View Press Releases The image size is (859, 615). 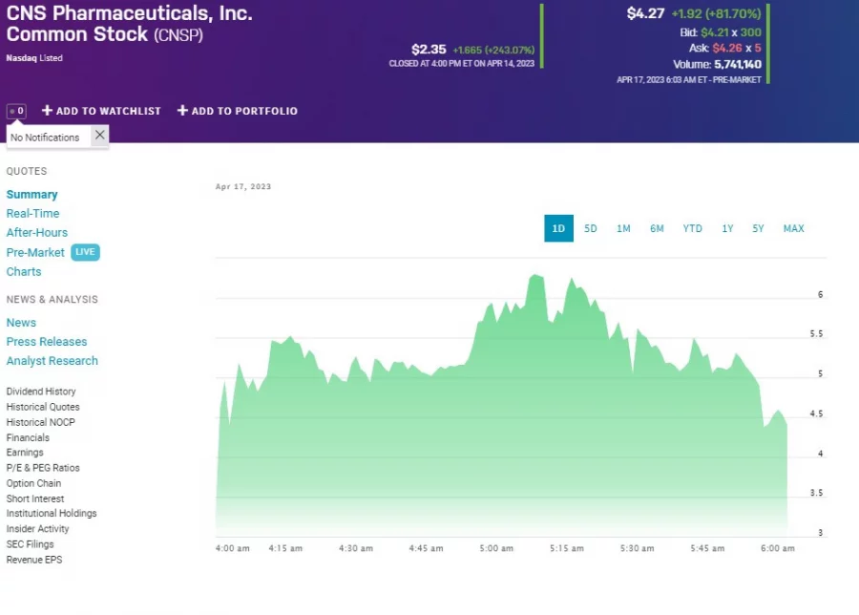(47, 341)
